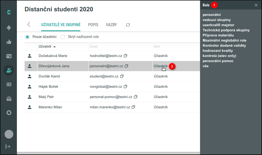
Task: Go back using the left chevron arrow
Action: click(29, 25)
